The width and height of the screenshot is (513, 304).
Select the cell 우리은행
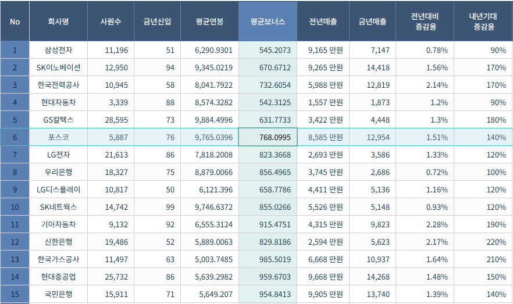[x=58, y=172]
